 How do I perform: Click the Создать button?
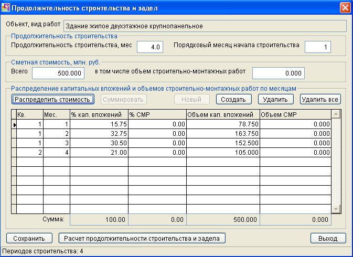(234, 99)
